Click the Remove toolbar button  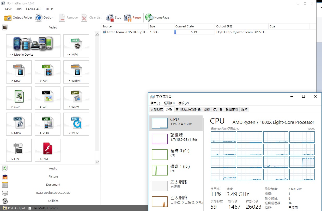click(68, 18)
